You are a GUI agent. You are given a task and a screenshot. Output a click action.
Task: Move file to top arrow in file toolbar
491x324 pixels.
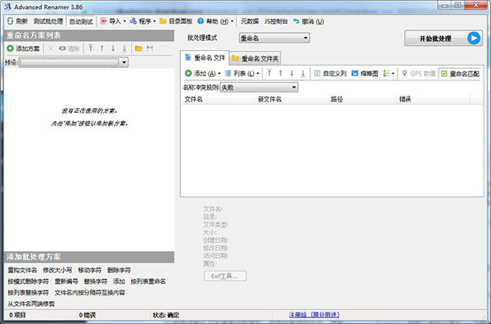tap(269, 74)
